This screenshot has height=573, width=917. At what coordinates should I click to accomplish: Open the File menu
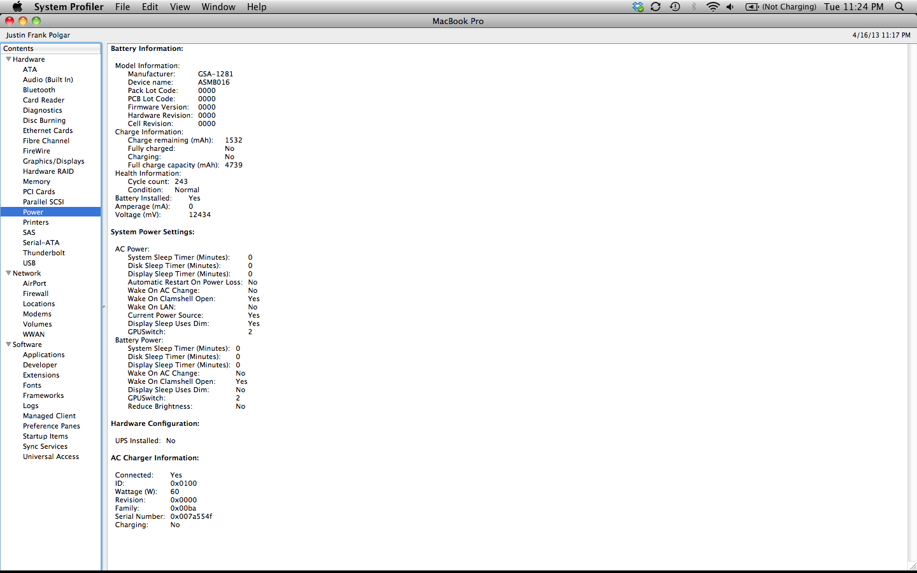point(123,6)
